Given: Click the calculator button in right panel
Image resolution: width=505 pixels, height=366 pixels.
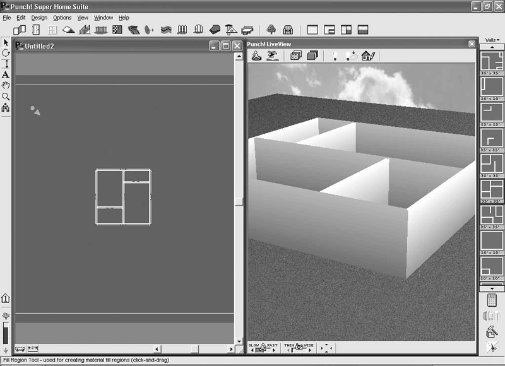Looking at the screenshot, I should pos(492,300).
